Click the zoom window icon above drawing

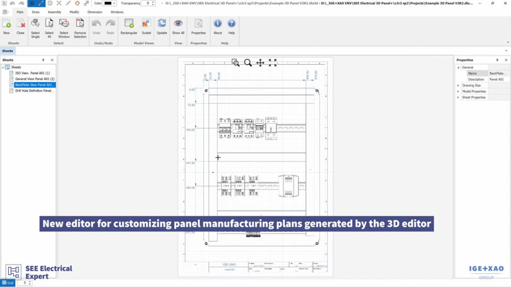[235, 62]
